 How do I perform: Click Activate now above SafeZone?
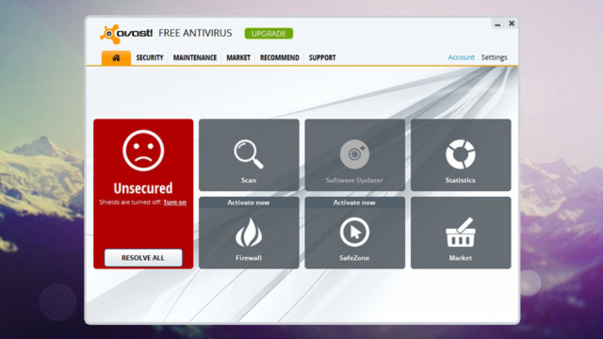[354, 203]
